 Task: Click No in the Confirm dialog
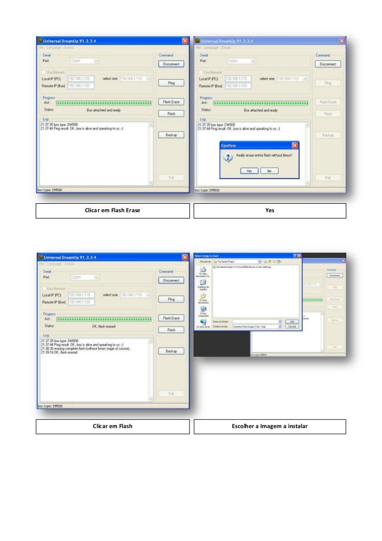(x=269, y=171)
